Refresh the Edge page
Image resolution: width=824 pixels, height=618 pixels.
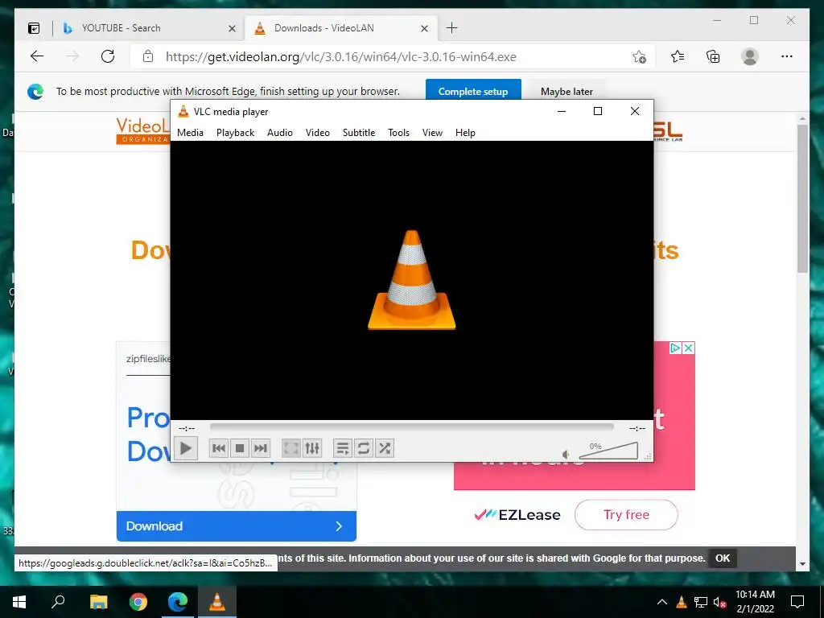[108, 56]
